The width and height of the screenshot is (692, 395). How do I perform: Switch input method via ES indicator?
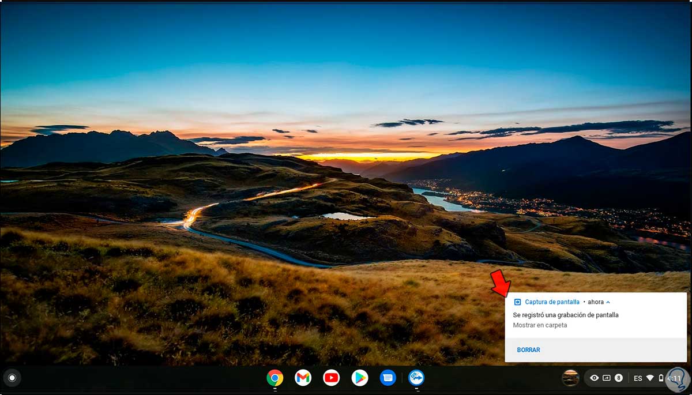coord(638,378)
